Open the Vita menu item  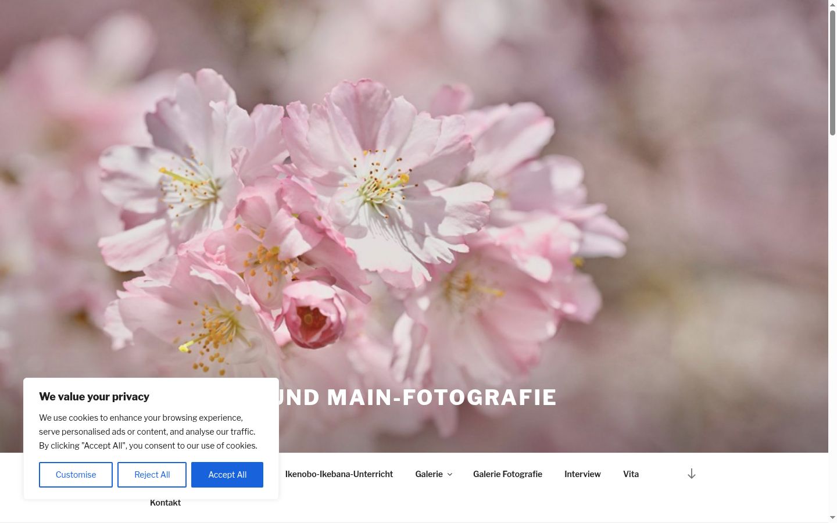click(x=631, y=474)
